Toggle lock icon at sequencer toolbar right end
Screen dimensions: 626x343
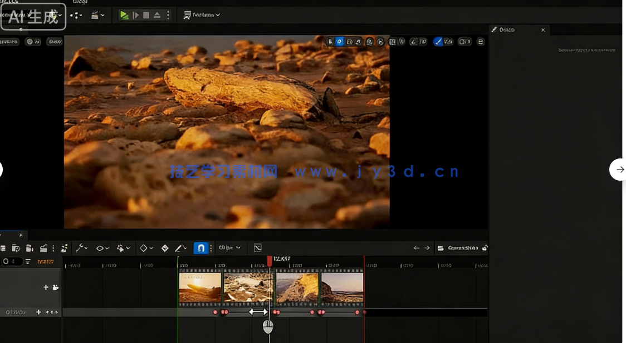485,248
